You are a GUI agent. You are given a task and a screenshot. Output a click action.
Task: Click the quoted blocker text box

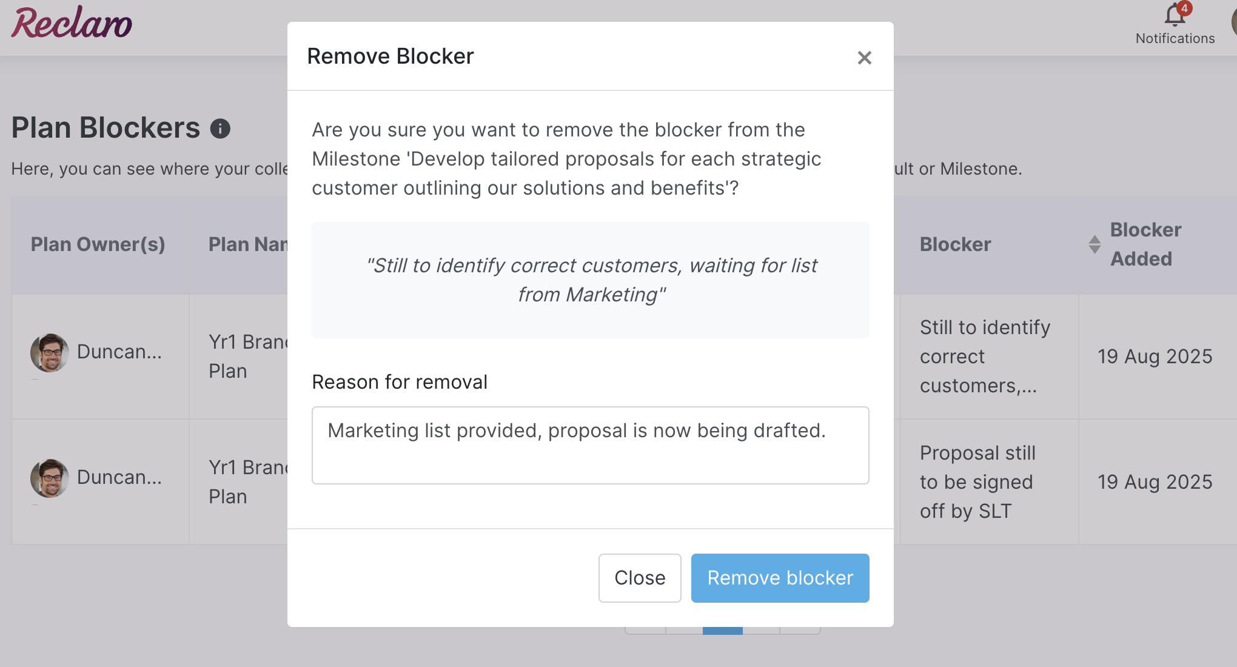[x=590, y=280]
